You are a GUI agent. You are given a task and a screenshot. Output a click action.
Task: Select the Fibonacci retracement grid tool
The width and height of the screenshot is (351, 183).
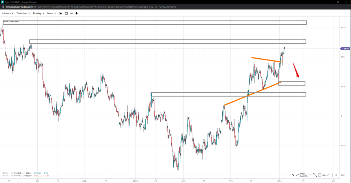click(302, 175)
